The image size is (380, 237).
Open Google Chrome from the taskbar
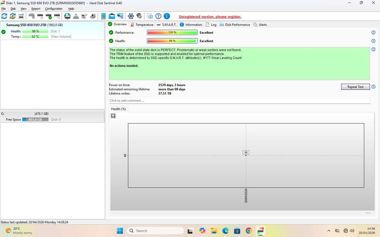click(249, 231)
